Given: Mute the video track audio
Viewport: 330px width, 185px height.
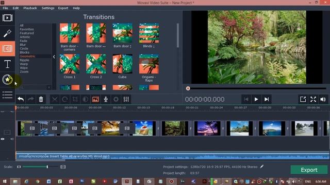Looking at the screenshot, I should click(x=12, y=139).
